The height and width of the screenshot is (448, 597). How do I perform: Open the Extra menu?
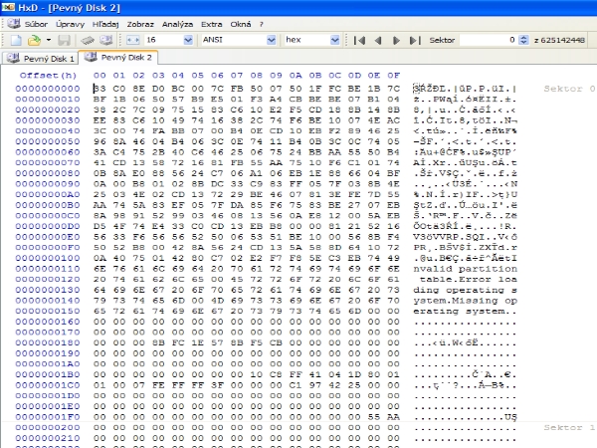(x=212, y=24)
